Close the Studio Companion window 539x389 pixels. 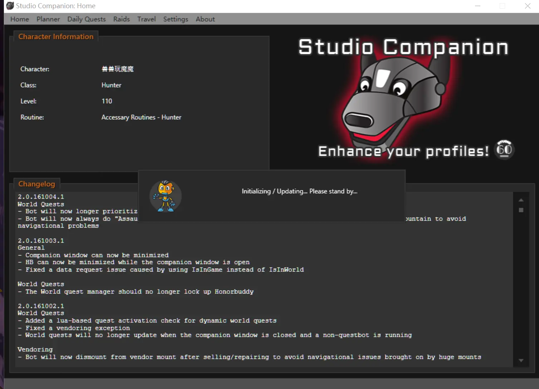click(x=528, y=6)
